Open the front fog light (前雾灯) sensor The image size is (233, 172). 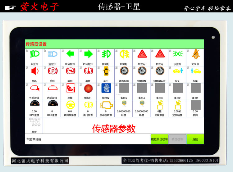(106, 54)
